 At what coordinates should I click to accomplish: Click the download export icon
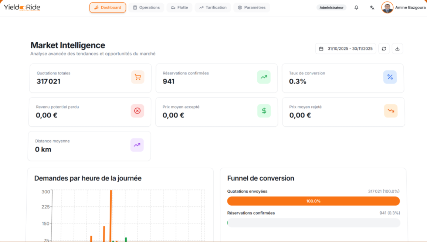pyautogui.click(x=397, y=49)
